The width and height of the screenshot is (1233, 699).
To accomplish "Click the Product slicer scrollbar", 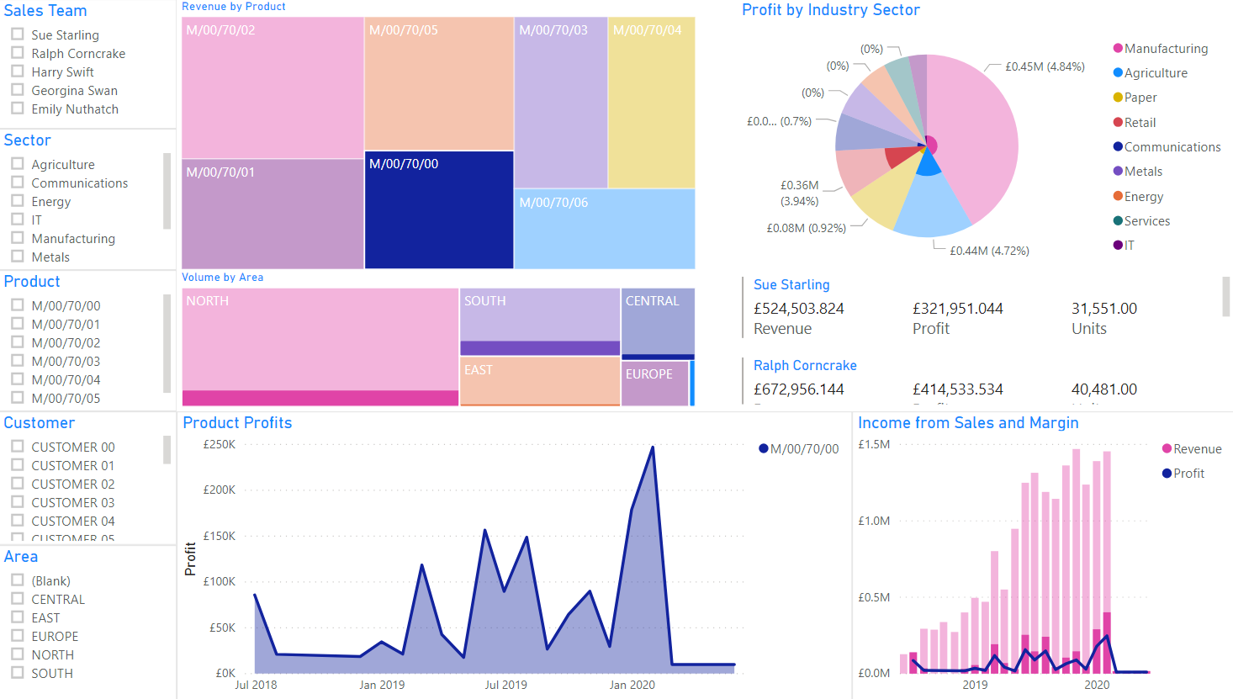I will 167,343.
